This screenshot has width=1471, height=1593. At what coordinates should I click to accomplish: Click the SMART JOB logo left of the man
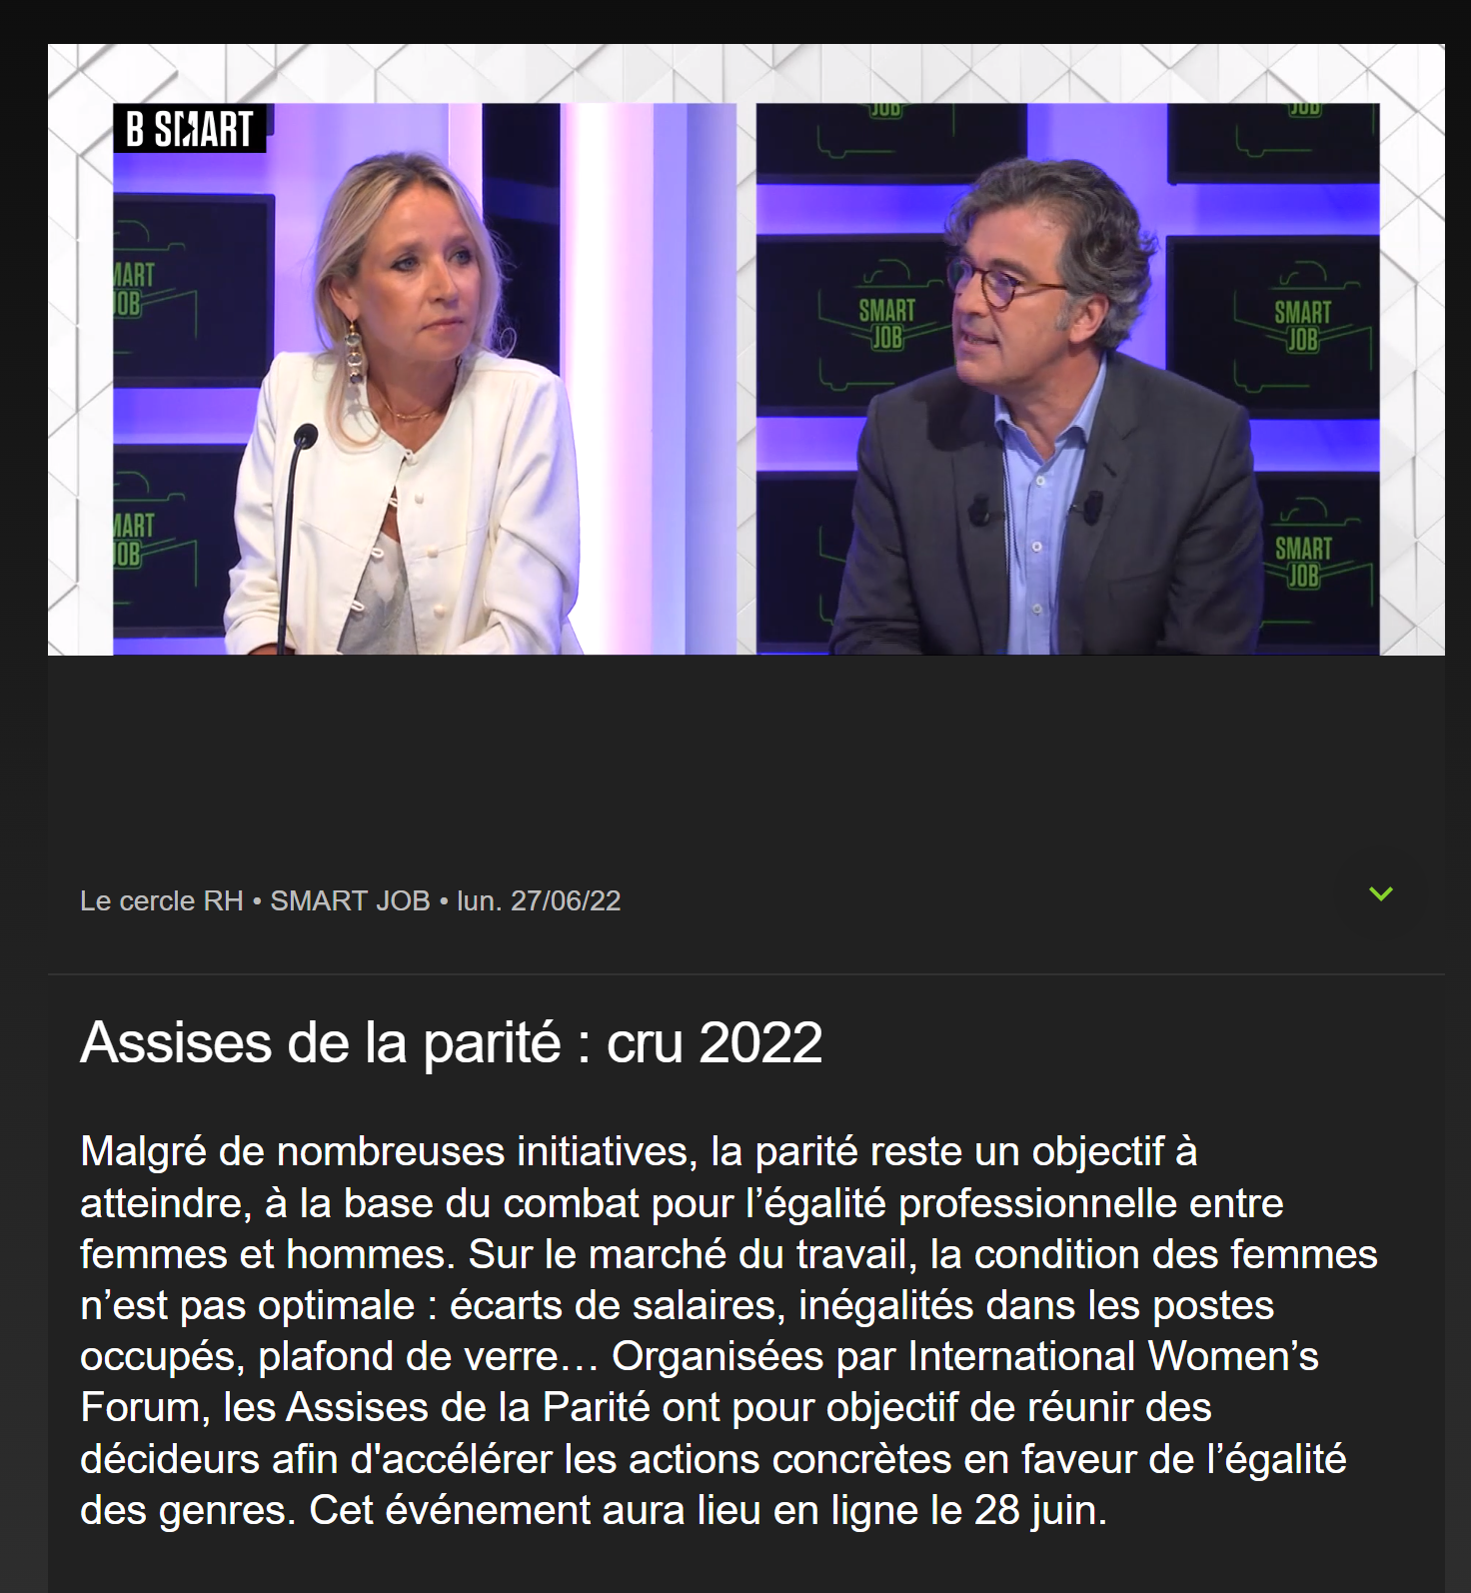coord(886,323)
